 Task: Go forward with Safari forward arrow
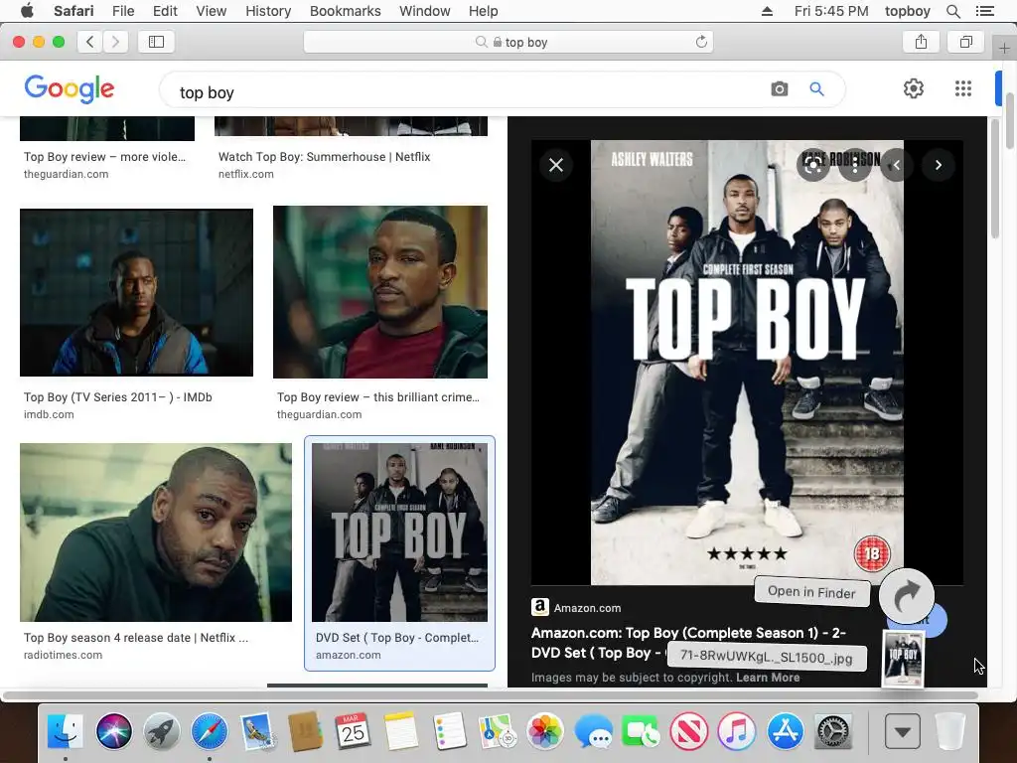(115, 42)
